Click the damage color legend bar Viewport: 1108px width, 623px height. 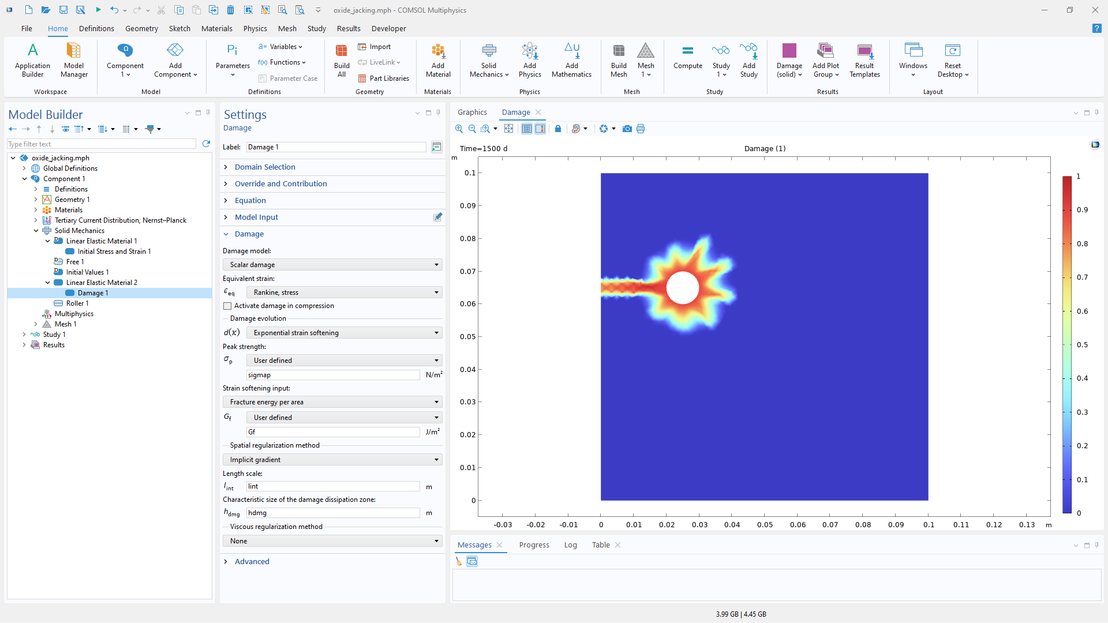pos(1067,344)
